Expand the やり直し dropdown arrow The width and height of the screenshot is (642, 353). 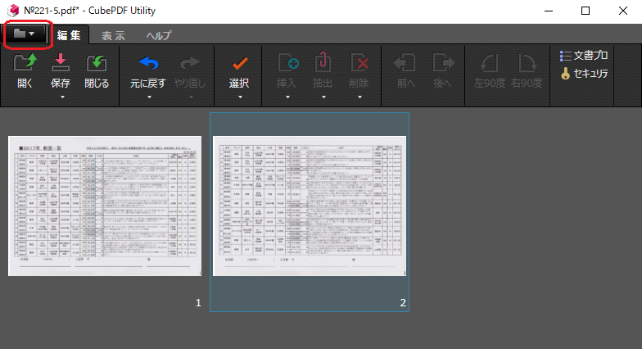(191, 97)
